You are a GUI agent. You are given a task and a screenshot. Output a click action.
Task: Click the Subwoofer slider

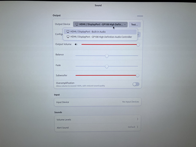click(107, 75)
